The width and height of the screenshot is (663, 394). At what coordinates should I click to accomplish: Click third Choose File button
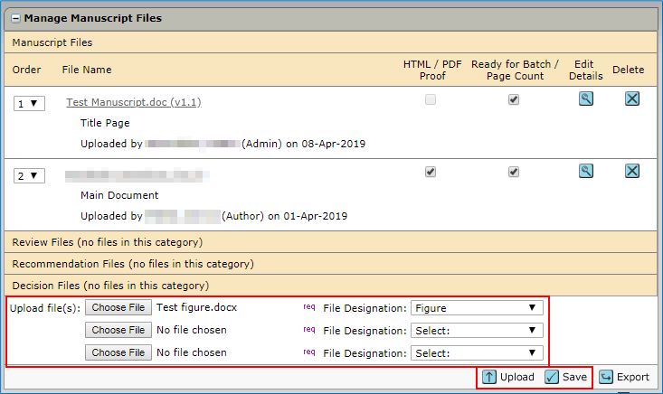coord(118,352)
